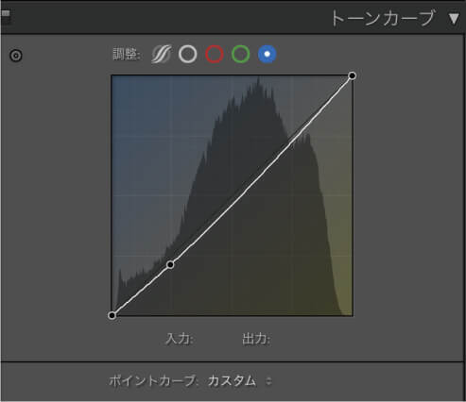The image size is (466, 402).
Task: Switch to parametric curve adjustment icon
Action: coord(162,54)
